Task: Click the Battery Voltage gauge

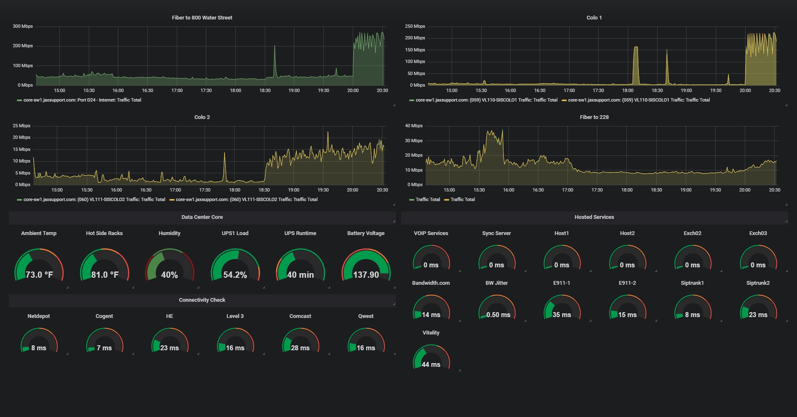Action: (x=366, y=265)
